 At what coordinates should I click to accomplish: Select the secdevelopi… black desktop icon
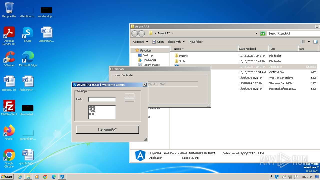pos(46,12)
